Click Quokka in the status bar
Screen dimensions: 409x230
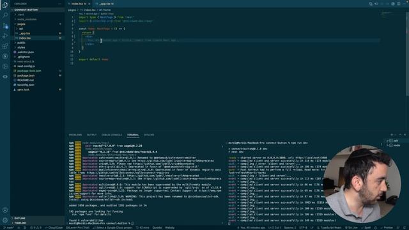tap(157, 227)
